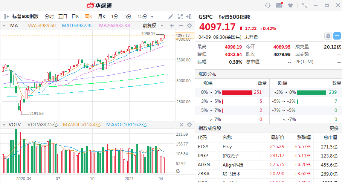Open ALGN Align科技 stock row

pyautogui.click(x=269, y=165)
